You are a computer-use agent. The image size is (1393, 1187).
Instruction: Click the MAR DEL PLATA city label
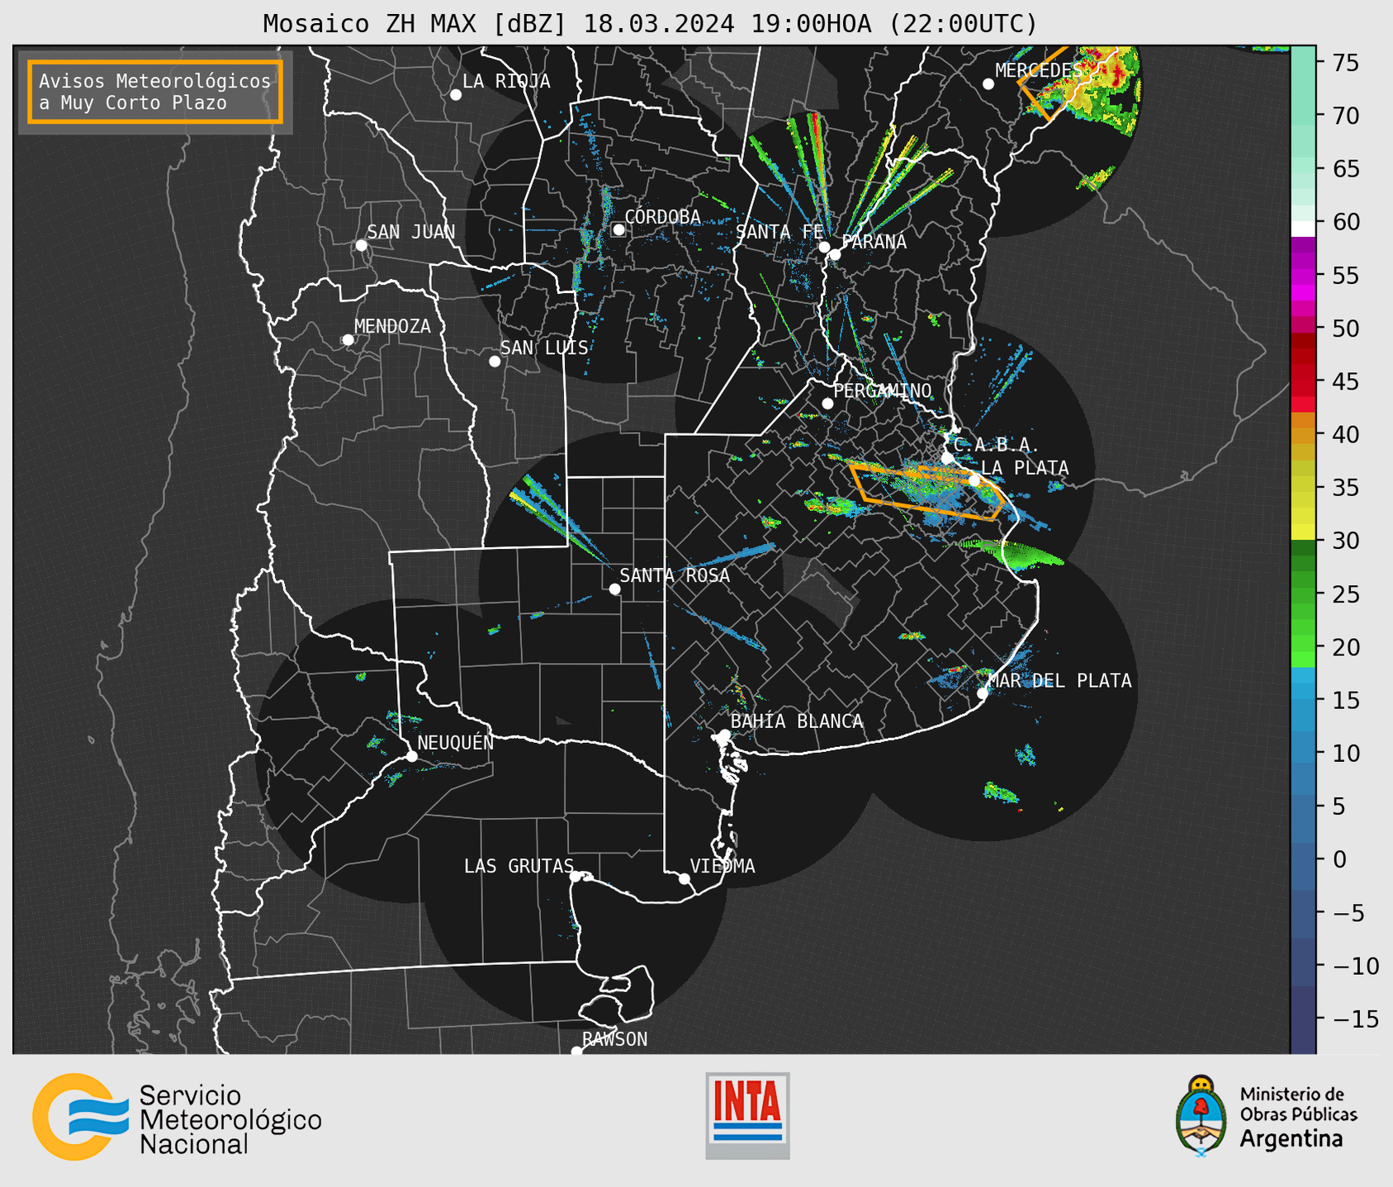pyautogui.click(x=1059, y=681)
